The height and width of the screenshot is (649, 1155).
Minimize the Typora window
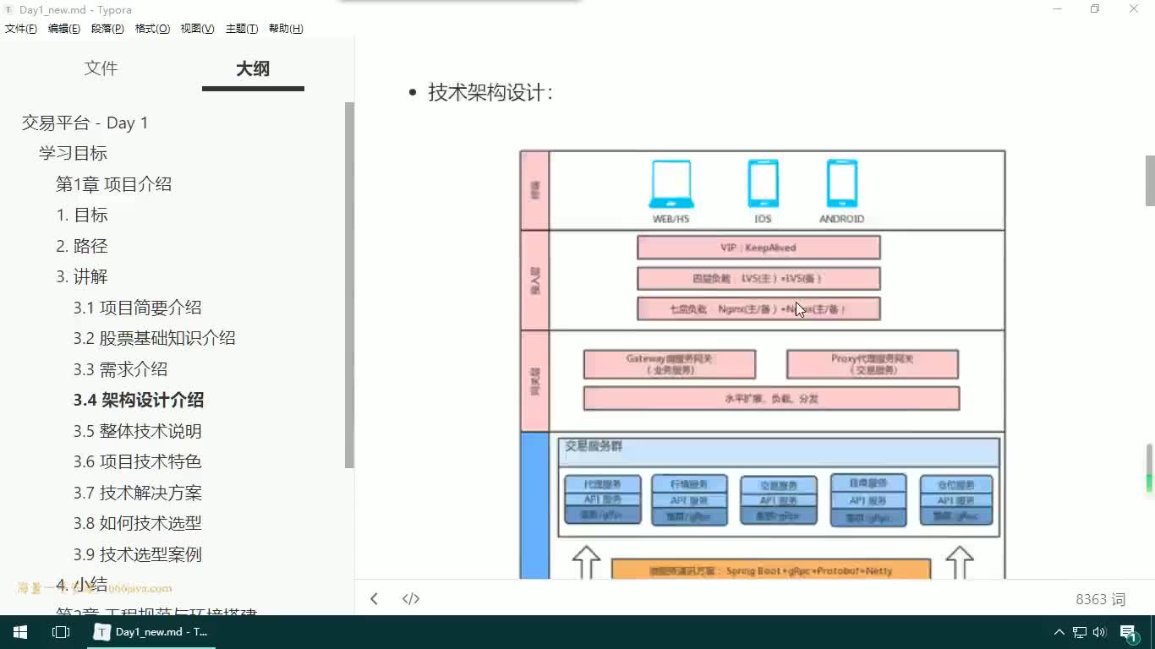tap(1058, 9)
